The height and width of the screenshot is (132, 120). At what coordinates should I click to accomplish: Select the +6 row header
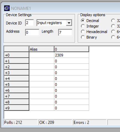17,90
